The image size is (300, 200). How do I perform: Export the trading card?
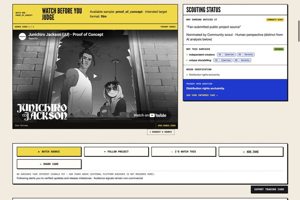(x=269, y=189)
